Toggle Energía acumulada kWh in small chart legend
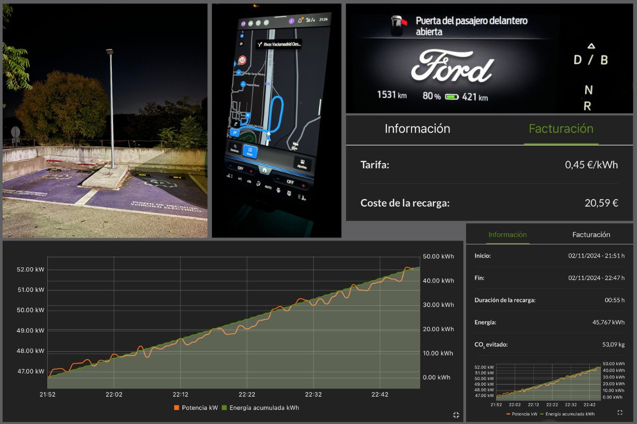 567,414
